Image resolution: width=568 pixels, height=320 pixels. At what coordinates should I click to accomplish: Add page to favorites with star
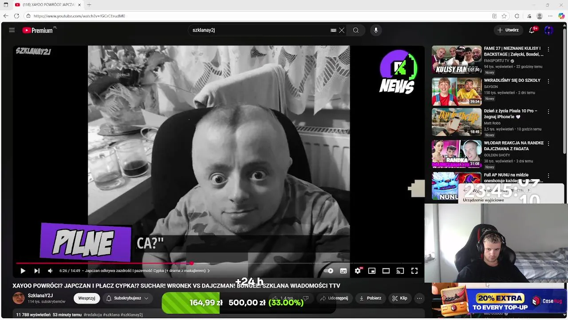coord(504,16)
